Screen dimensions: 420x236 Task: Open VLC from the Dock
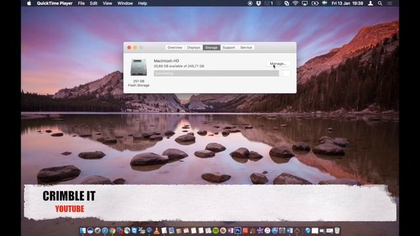(156, 230)
